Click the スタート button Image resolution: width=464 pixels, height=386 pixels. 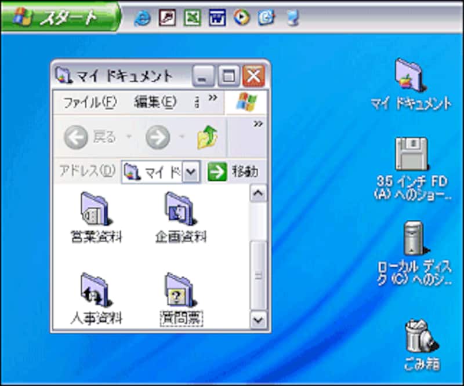[x=61, y=18]
